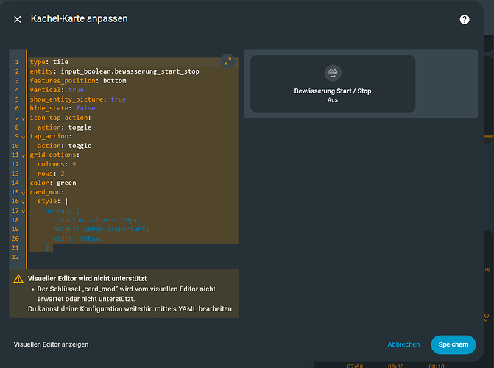Click the warning triangle icon
494x368 pixels.
(18, 279)
